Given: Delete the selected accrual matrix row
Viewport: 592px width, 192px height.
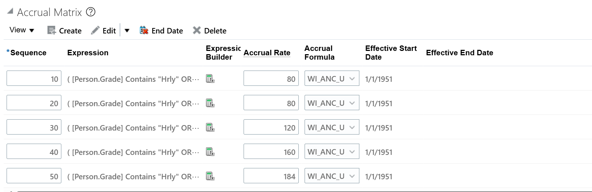Looking at the screenshot, I should point(210,31).
